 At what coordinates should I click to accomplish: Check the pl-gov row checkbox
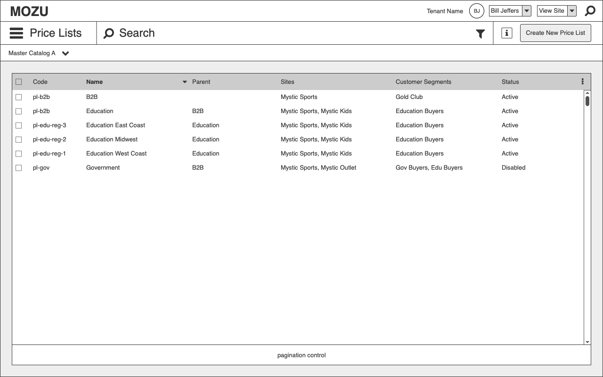[19, 168]
